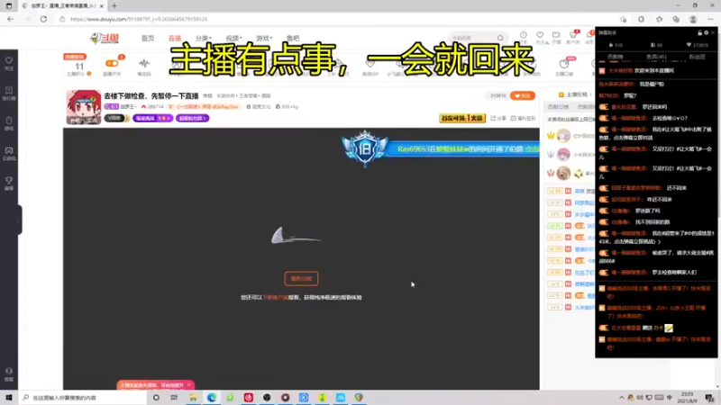Image resolution: width=721 pixels, height=405 pixels.
Task: Switch to 贡献榜 tab in 弹幕助手
Action: tap(616, 57)
